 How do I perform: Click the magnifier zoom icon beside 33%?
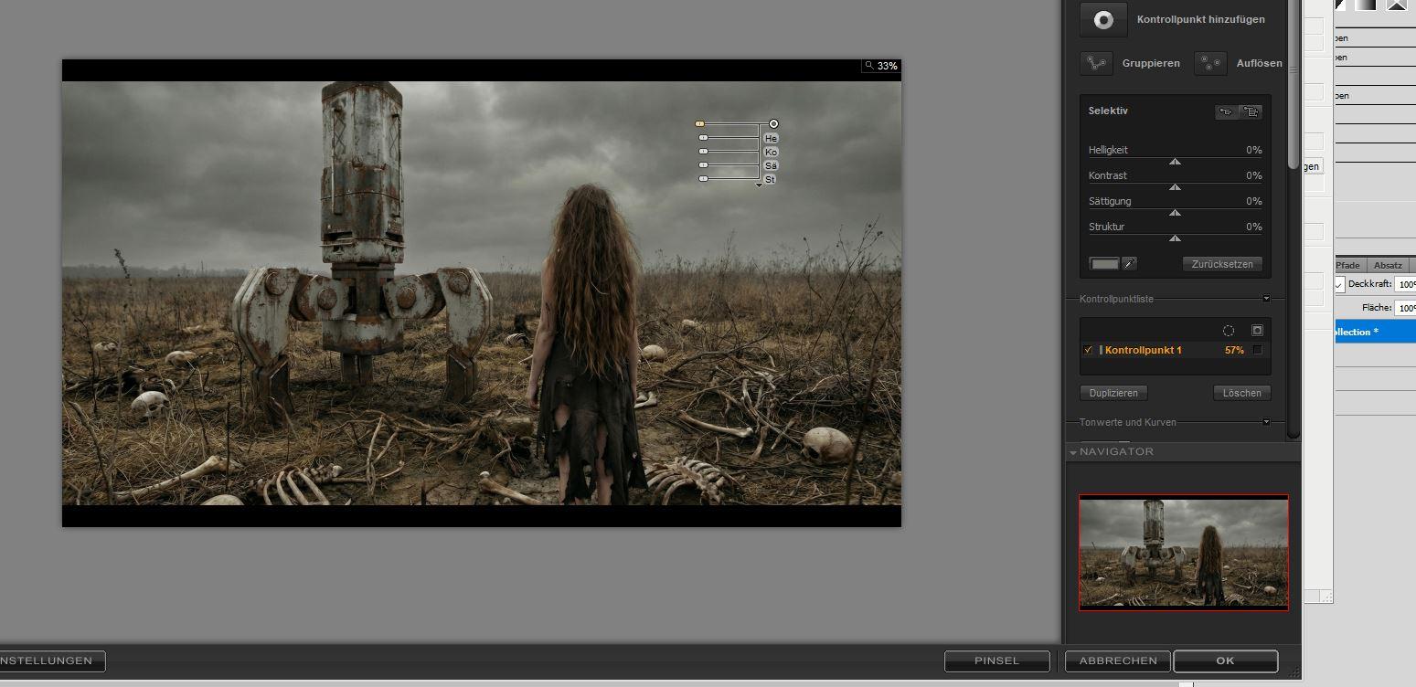click(x=868, y=66)
